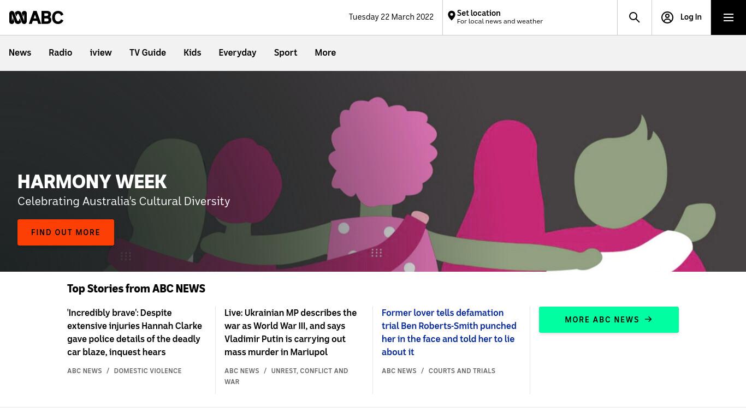Click Celebrating Australia's Cultural Diversity subtitle

tap(124, 201)
